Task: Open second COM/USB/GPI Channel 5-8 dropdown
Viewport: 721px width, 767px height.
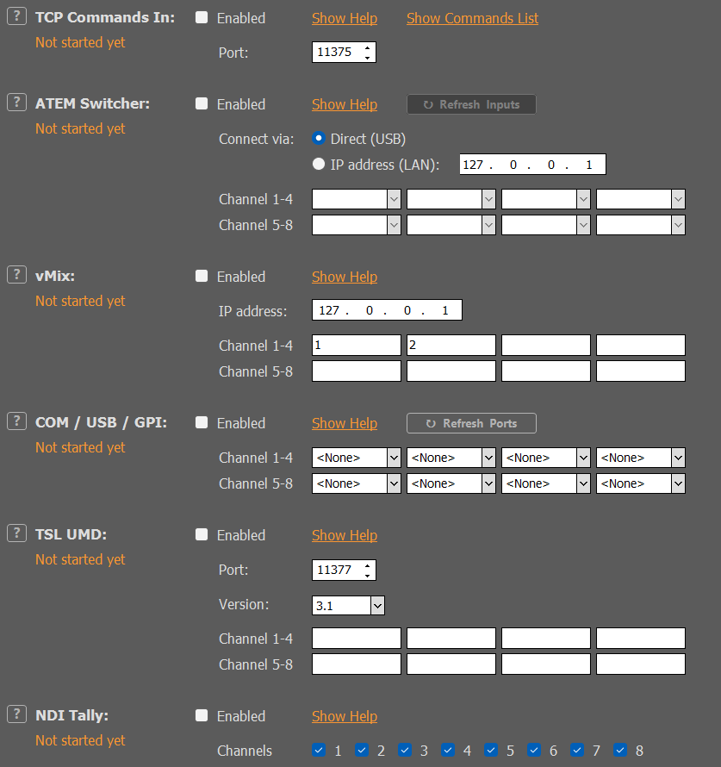Action: (451, 483)
